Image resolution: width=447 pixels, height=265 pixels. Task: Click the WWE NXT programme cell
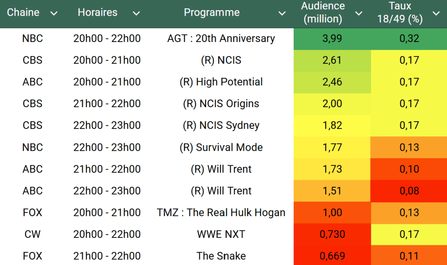click(221, 234)
